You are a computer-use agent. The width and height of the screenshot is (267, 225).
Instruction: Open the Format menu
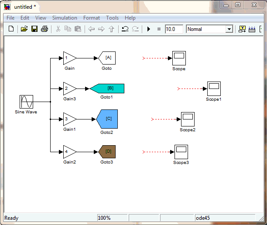click(x=92, y=18)
